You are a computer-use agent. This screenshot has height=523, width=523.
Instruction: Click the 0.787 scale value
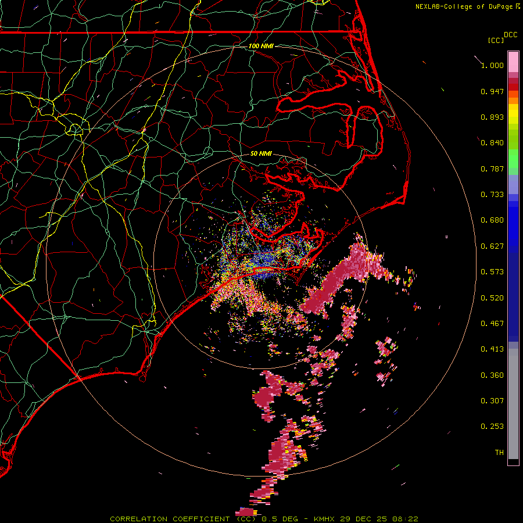point(492,169)
